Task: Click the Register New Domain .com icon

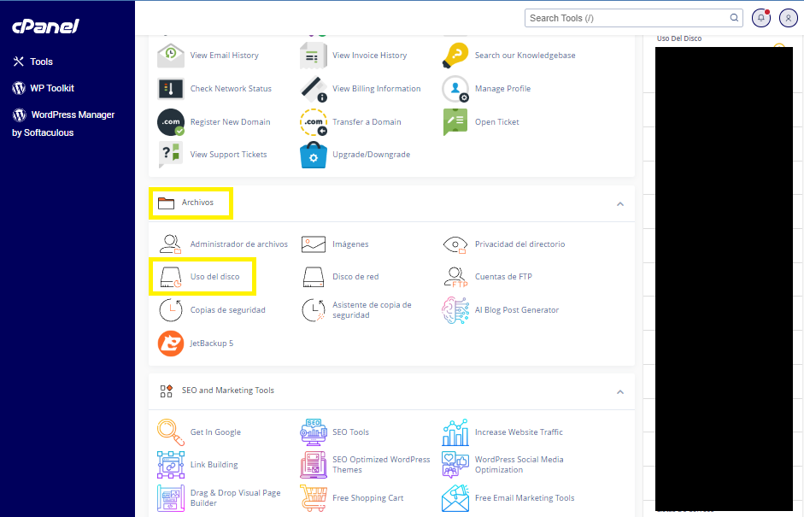Action: click(x=171, y=122)
